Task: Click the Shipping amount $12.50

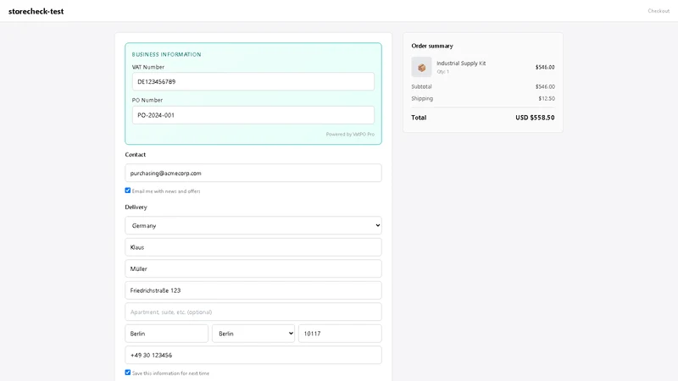Action: [547, 98]
